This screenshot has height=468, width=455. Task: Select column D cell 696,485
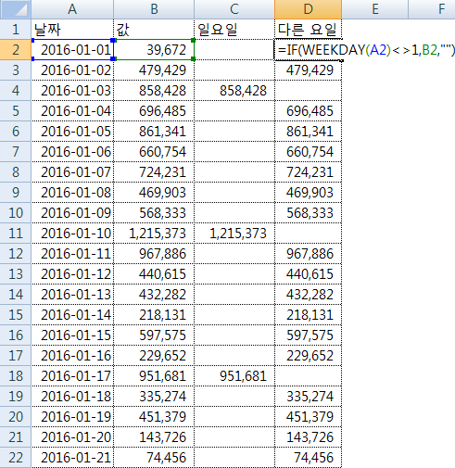(x=308, y=111)
